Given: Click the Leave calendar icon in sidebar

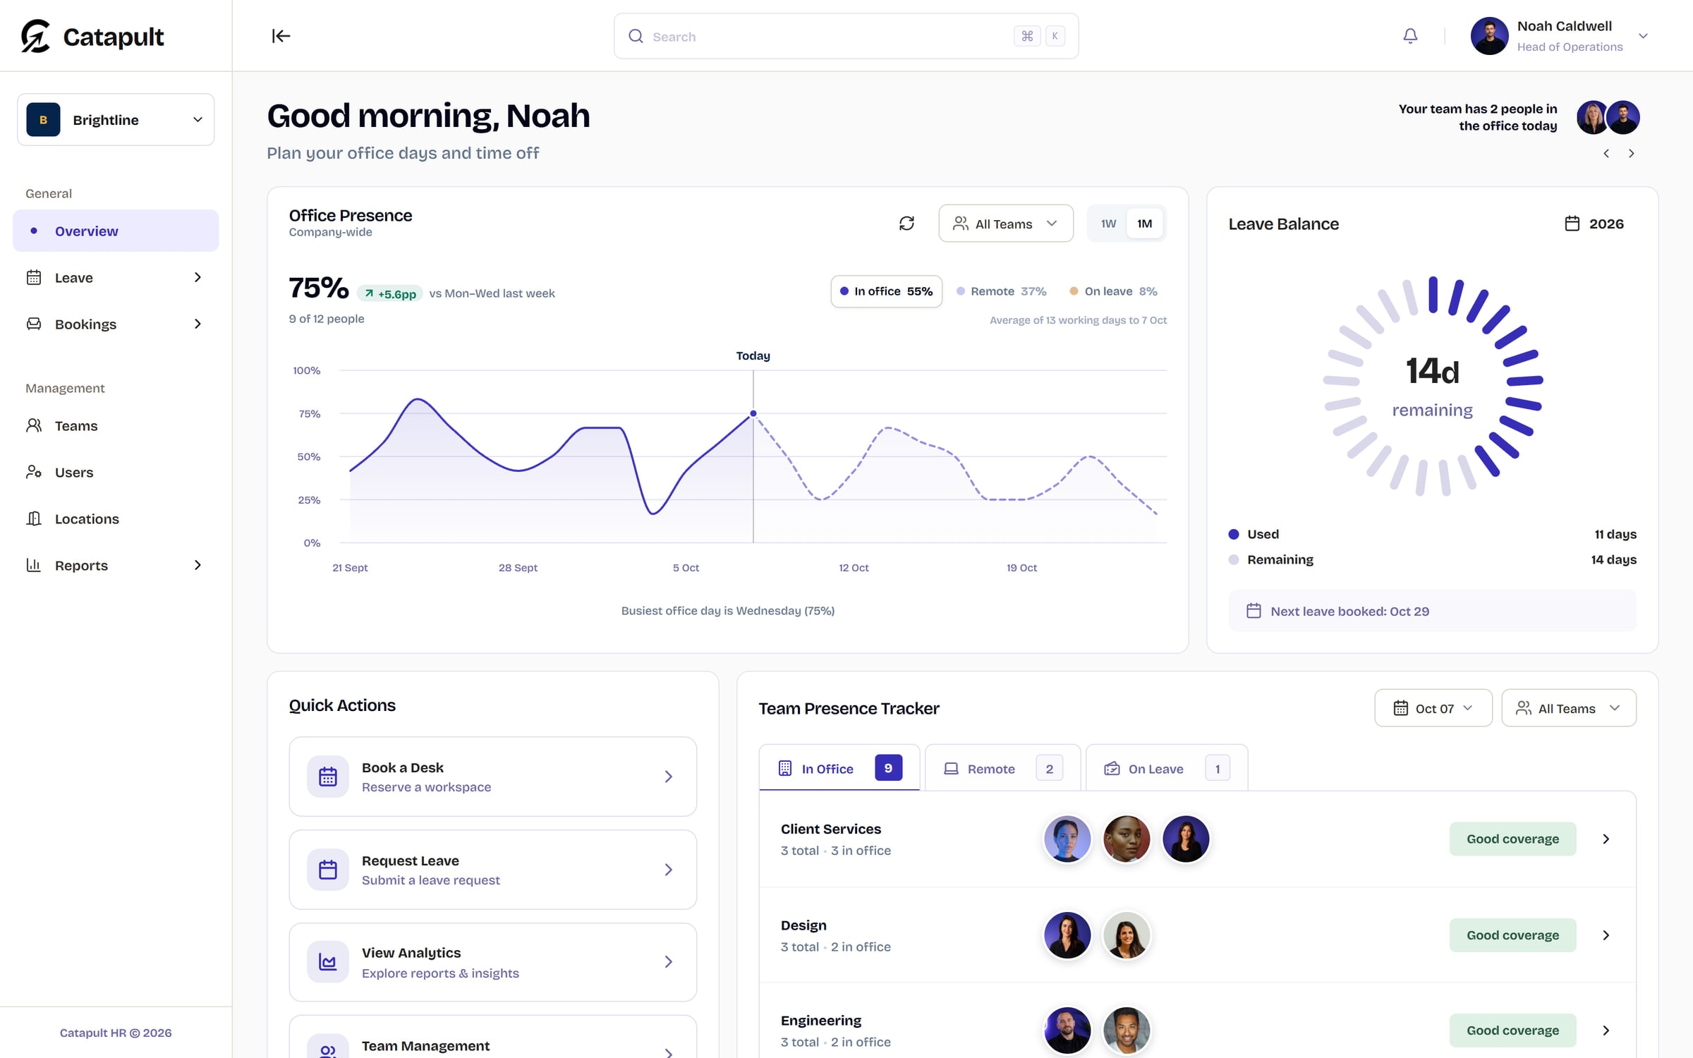Looking at the screenshot, I should (34, 277).
